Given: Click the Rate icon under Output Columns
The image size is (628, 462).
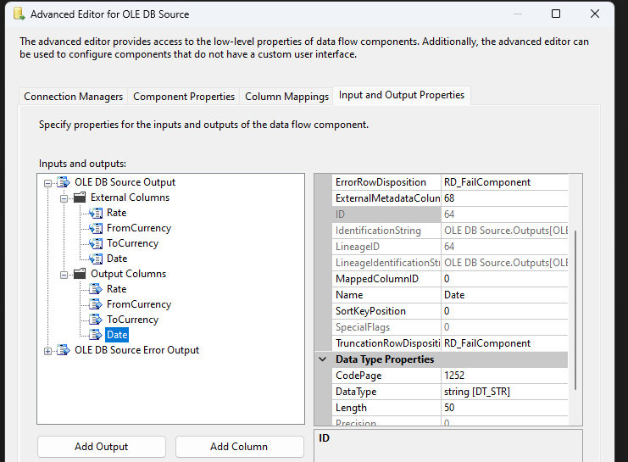Looking at the screenshot, I should pyautogui.click(x=95, y=289).
